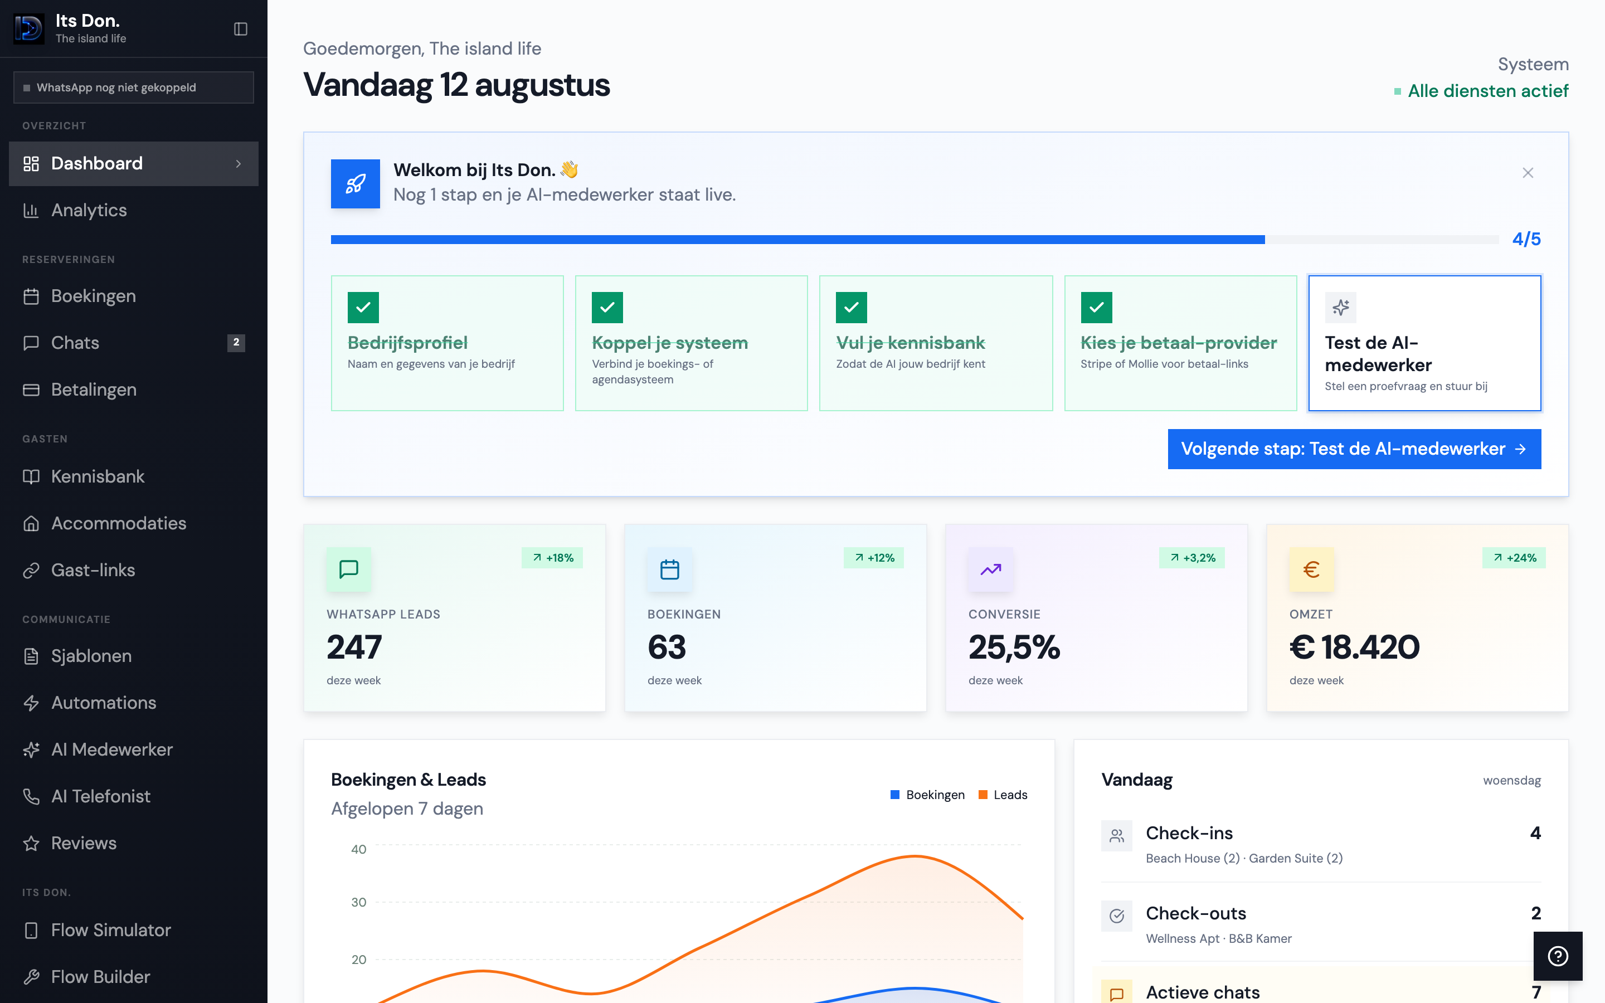Click Volgende stap: Test de AI-medewerker button
This screenshot has height=1003, width=1605.
click(1354, 449)
